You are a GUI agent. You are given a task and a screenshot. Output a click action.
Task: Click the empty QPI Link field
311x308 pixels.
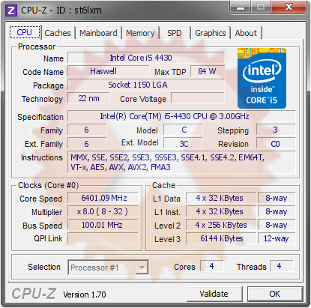(x=103, y=238)
